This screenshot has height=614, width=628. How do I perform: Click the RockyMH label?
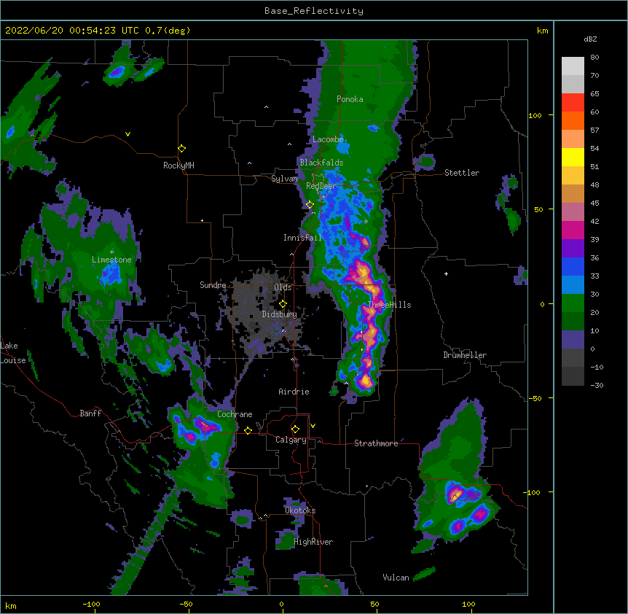click(x=178, y=166)
